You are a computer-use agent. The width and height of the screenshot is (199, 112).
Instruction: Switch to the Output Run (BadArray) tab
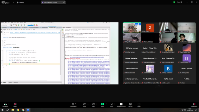(x=67, y=27)
